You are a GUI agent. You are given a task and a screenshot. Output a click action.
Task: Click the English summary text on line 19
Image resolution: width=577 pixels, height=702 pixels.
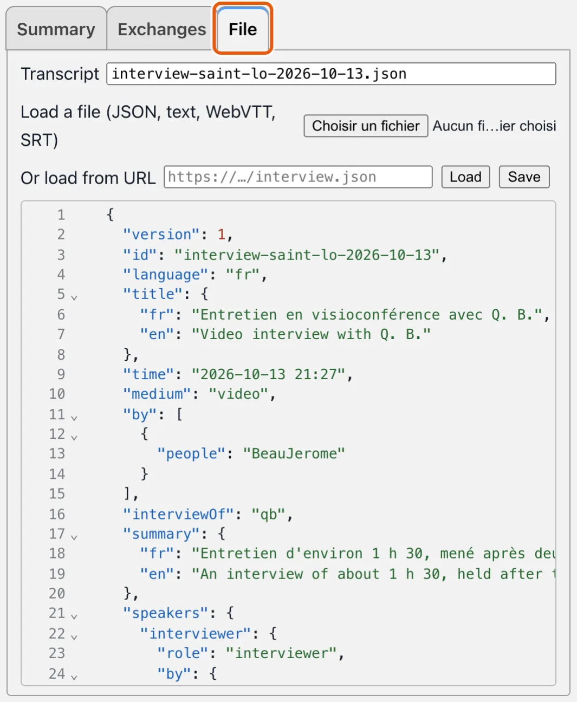(x=373, y=574)
